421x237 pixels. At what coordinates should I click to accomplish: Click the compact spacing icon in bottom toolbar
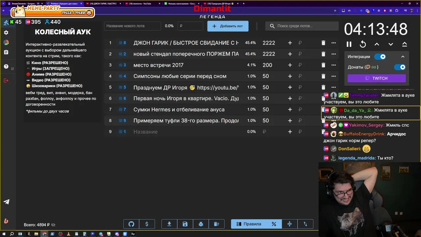click(289, 224)
